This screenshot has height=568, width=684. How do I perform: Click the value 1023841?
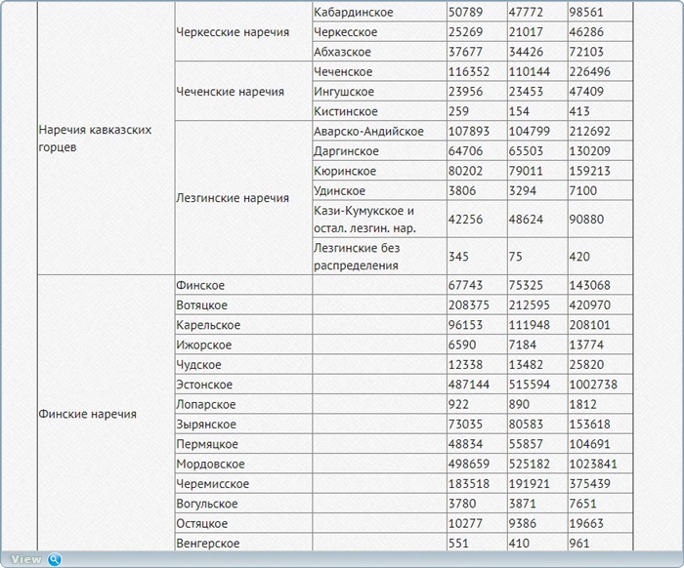point(593,464)
